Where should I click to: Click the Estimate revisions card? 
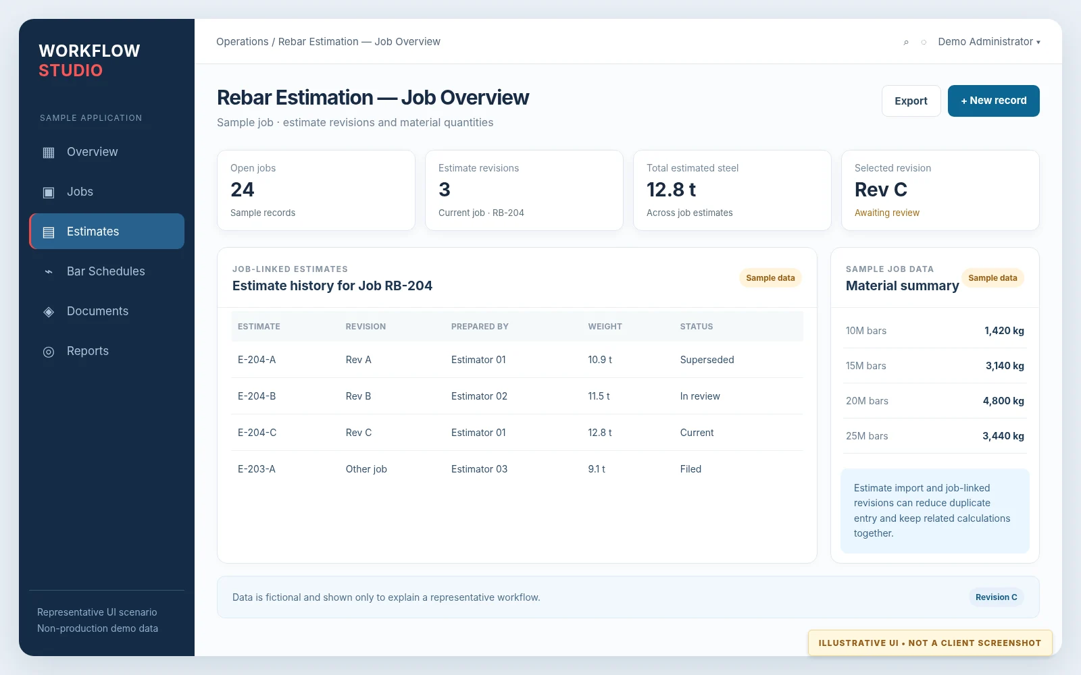click(x=524, y=190)
